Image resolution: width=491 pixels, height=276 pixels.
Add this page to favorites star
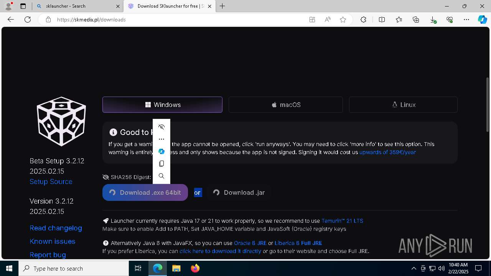pyautogui.click(x=343, y=20)
